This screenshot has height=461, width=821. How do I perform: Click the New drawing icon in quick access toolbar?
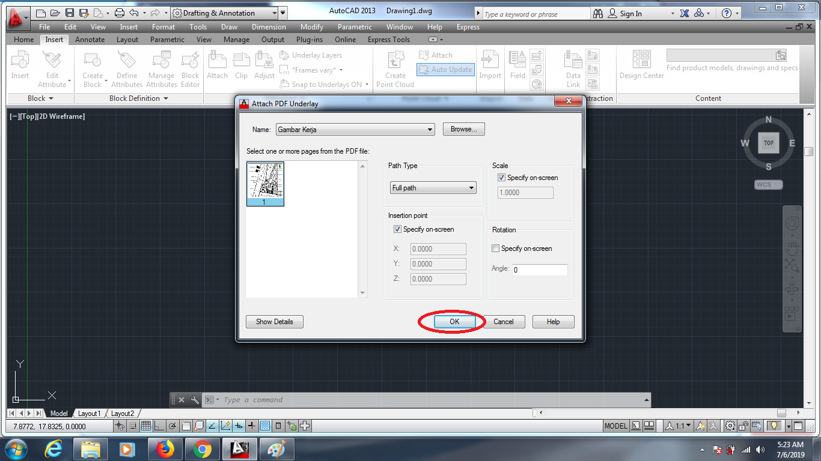point(41,13)
